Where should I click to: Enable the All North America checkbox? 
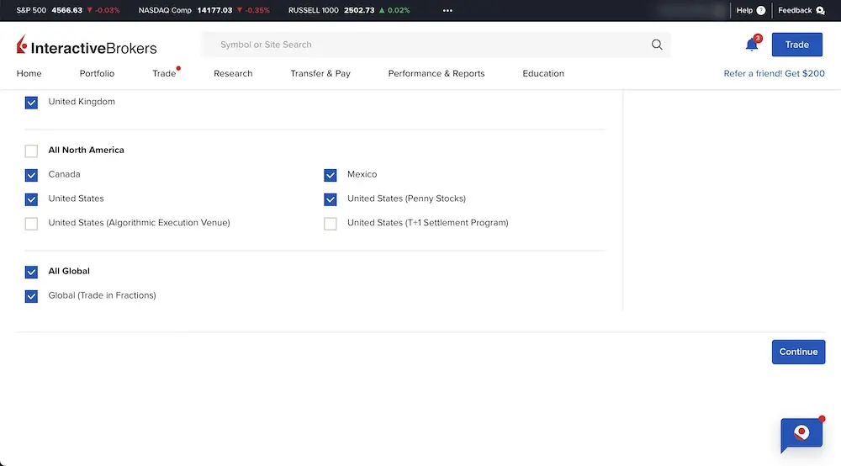pyautogui.click(x=31, y=151)
